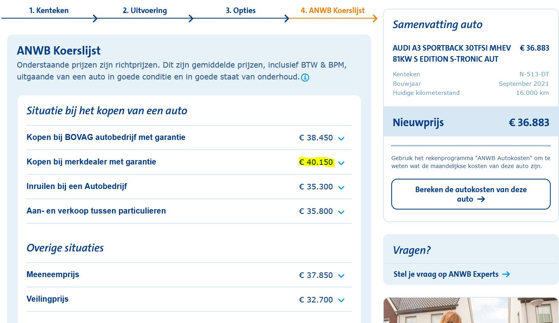Go to step '2. Uitvoering'

coord(144,11)
